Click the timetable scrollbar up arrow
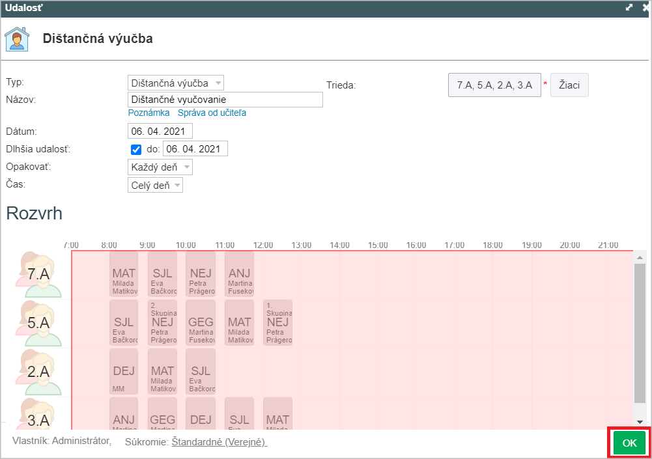 click(x=640, y=258)
